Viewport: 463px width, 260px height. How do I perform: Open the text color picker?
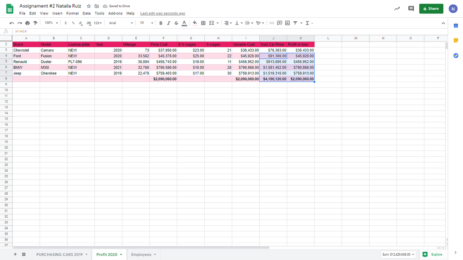(x=184, y=23)
